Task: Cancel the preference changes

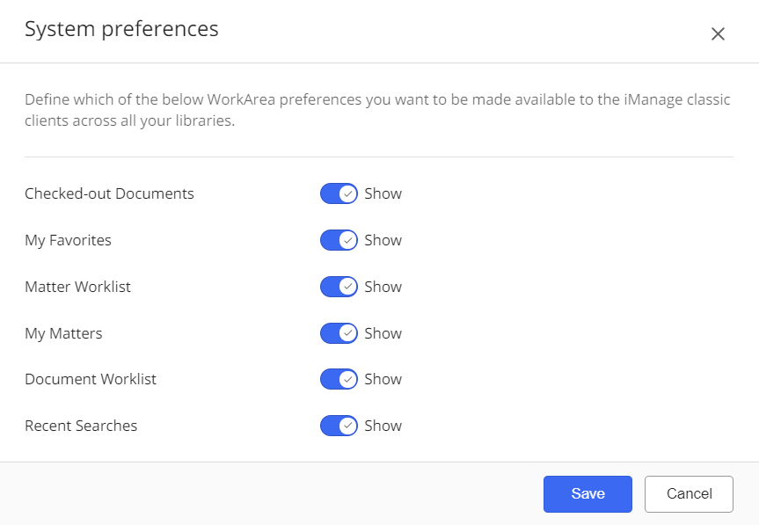Action: pyautogui.click(x=689, y=494)
